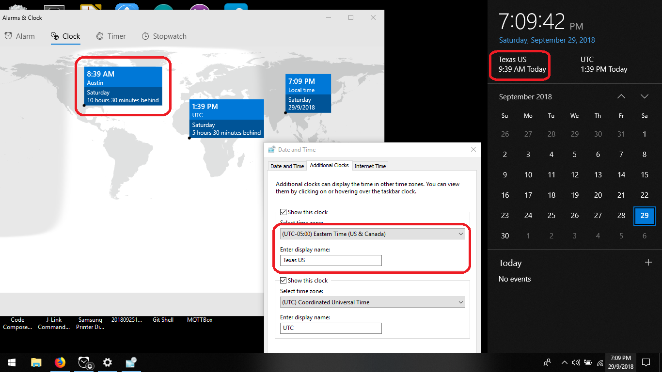Open the People icon in the taskbar

point(547,362)
